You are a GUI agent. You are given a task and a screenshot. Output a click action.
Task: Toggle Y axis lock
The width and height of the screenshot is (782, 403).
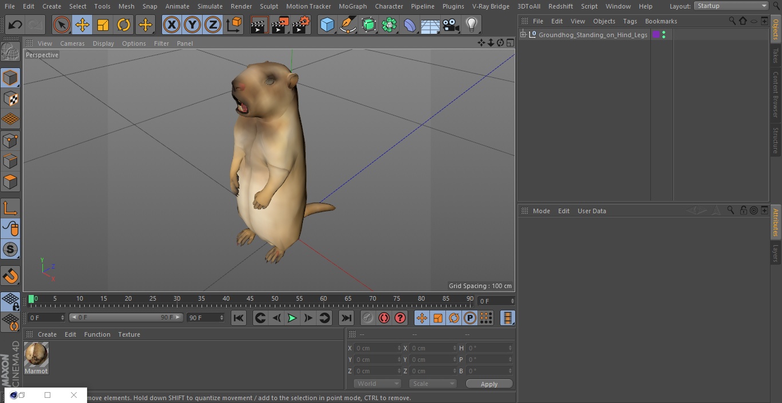click(x=192, y=25)
